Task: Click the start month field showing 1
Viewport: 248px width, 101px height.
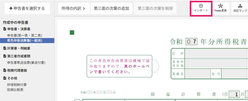Action: pos(235,95)
